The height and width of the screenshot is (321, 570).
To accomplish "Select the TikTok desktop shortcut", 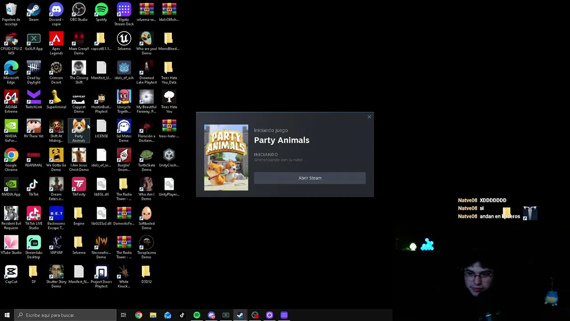I will coord(33,187).
